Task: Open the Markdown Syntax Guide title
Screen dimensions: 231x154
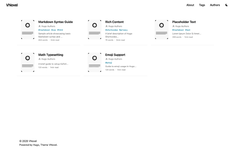Action: tap(56, 22)
